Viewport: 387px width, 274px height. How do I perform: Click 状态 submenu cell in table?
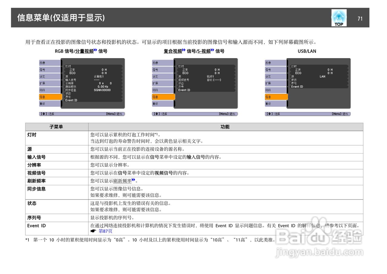coord(57,206)
